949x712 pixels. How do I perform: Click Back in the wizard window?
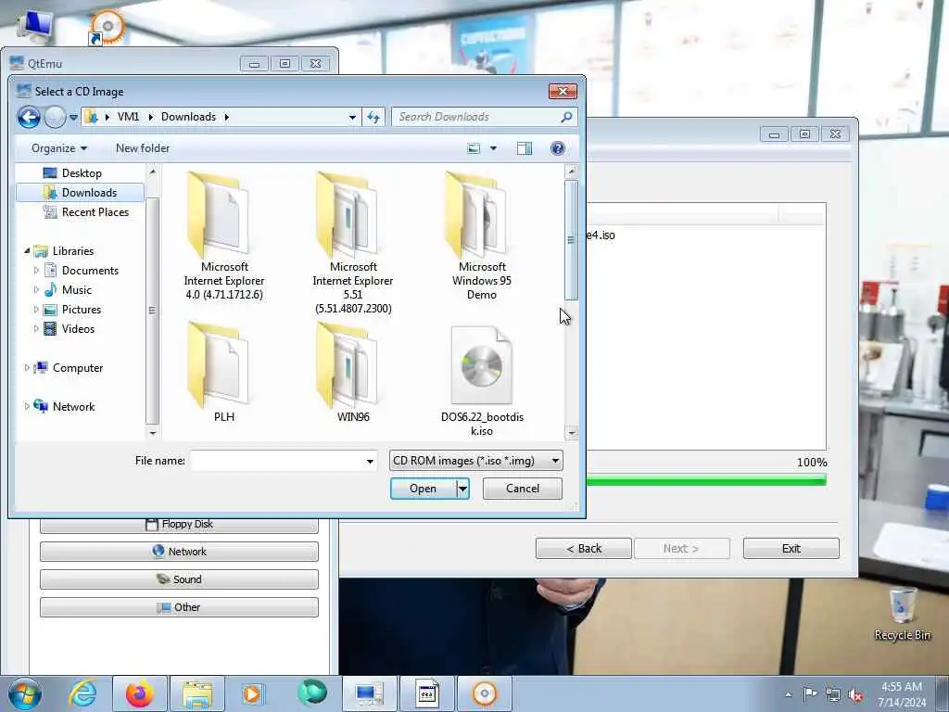(584, 549)
